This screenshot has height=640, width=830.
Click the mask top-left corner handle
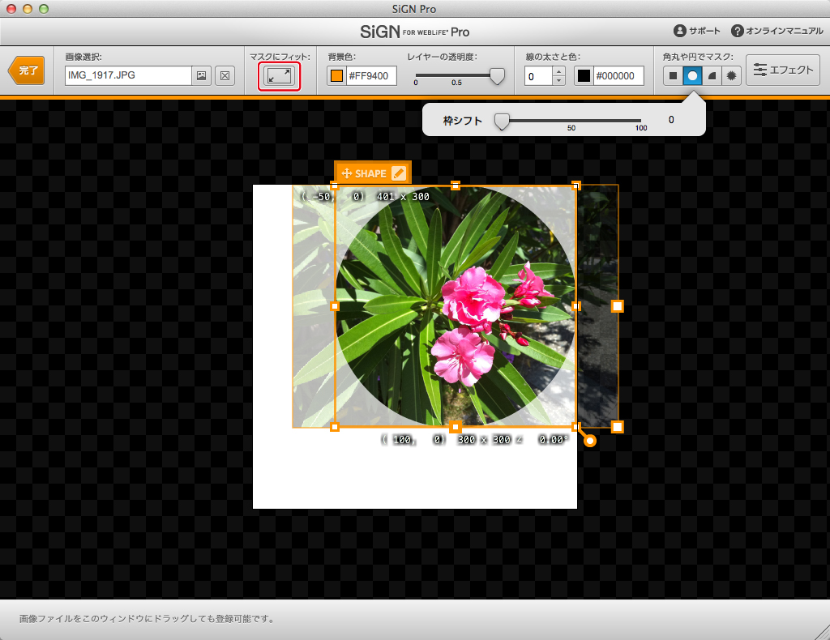335,186
